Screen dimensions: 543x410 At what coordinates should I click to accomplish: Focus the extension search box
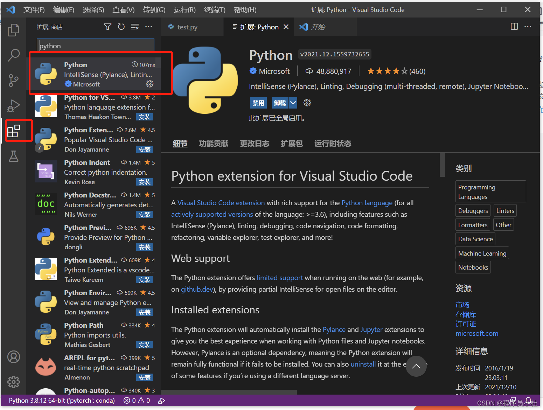coord(96,46)
